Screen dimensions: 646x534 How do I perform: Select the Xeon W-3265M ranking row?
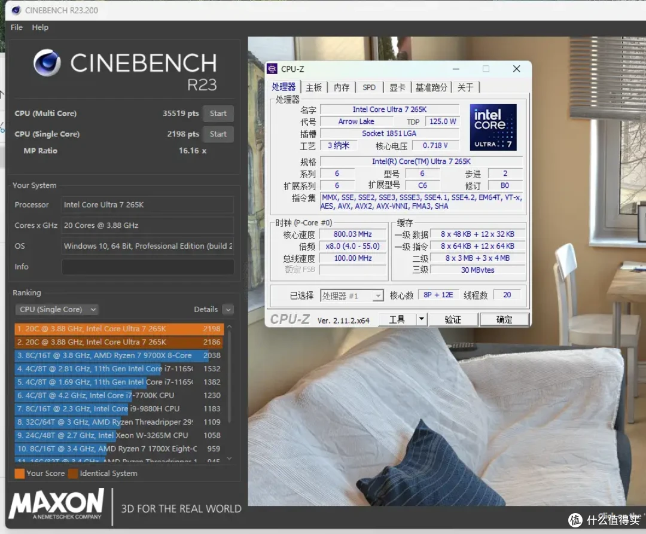point(119,435)
